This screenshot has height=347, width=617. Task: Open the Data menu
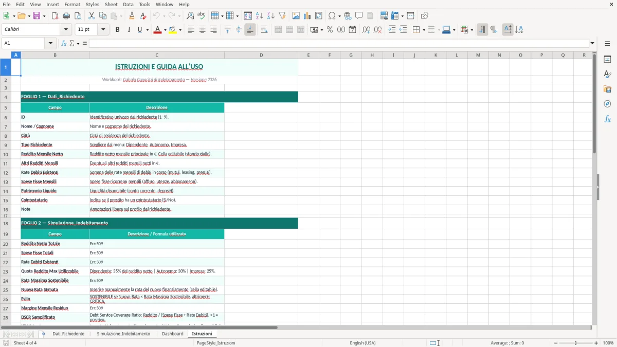click(x=128, y=4)
